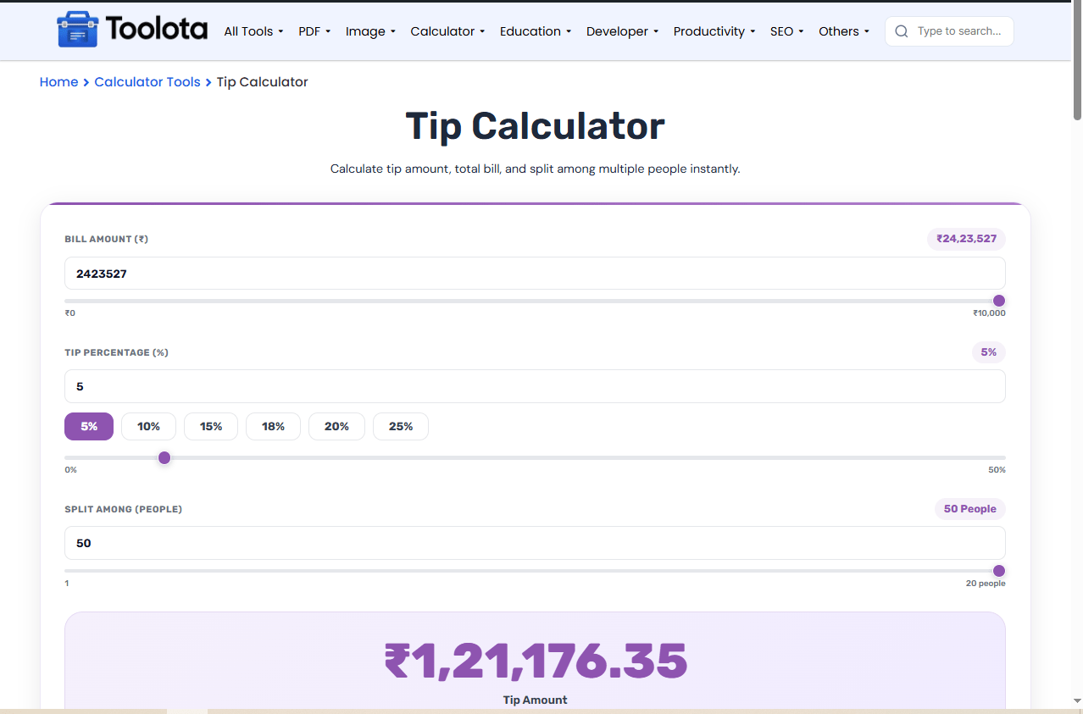Click the ₹10,000 slider max label
1083x714 pixels.
pyautogui.click(x=989, y=313)
